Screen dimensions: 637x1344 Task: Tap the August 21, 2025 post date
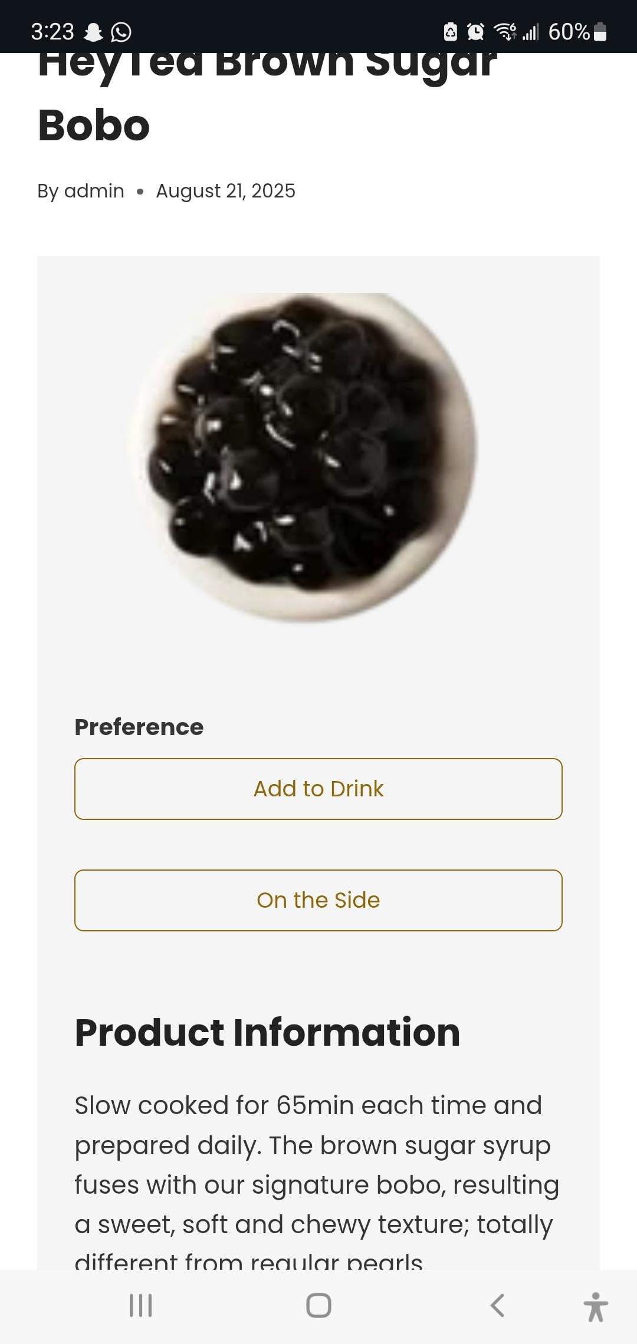pos(225,191)
